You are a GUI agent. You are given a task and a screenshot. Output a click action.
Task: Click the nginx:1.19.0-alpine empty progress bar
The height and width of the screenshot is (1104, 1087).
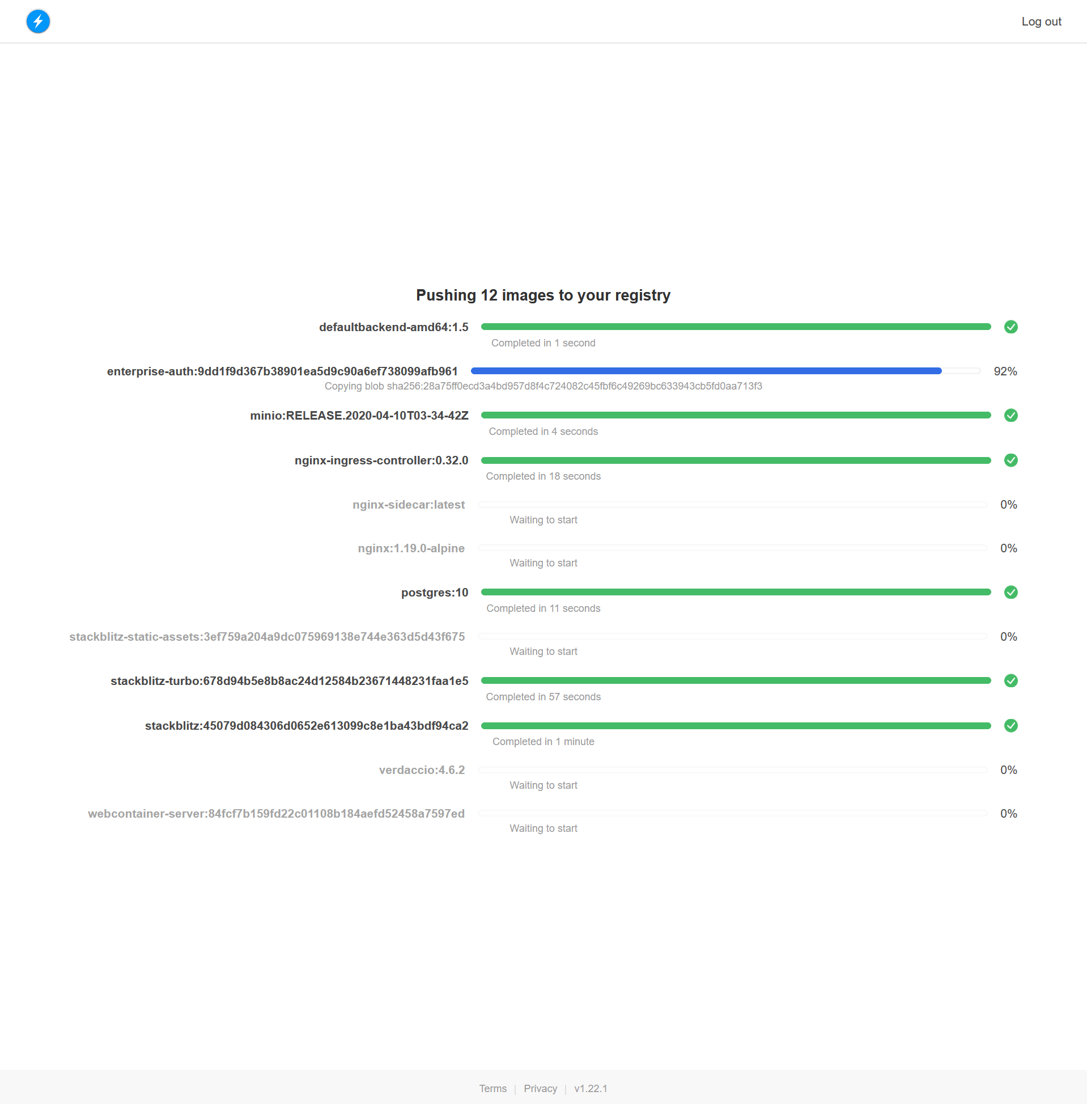coord(732,548)
